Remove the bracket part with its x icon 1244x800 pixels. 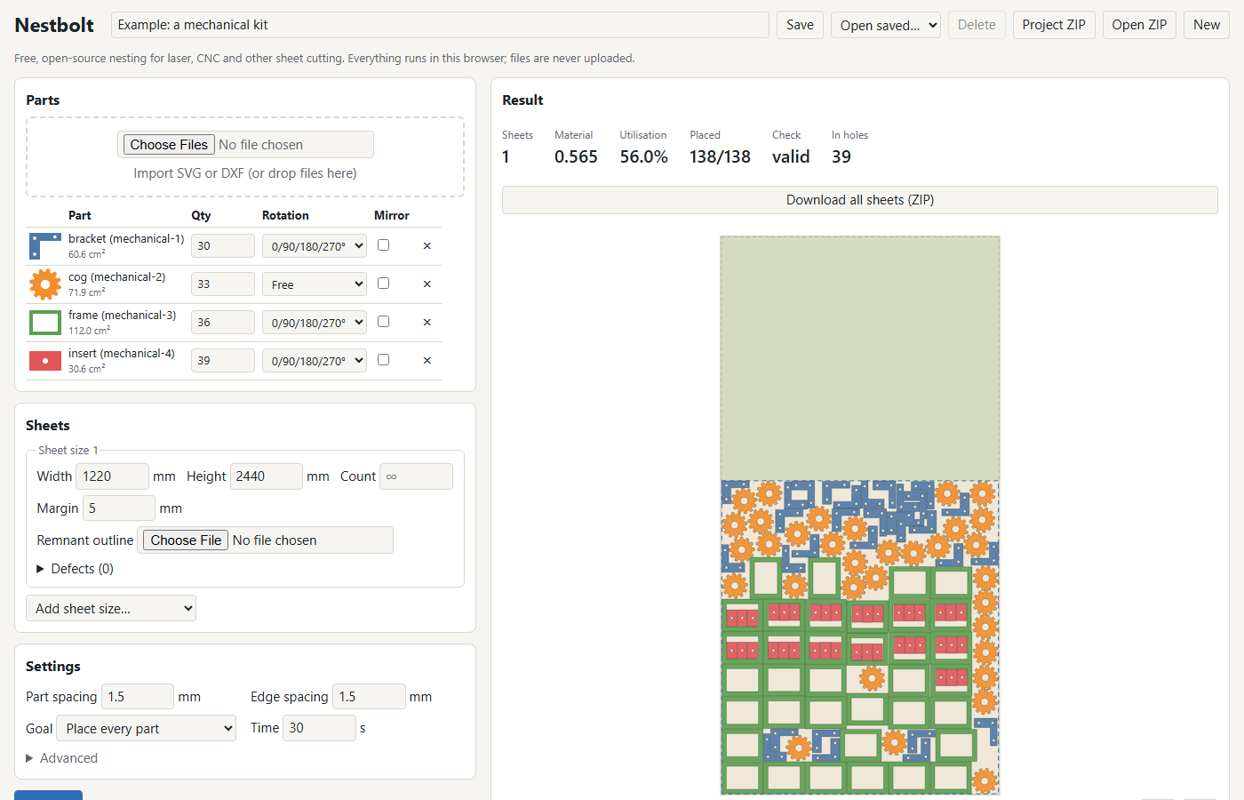tap(427, 246)
